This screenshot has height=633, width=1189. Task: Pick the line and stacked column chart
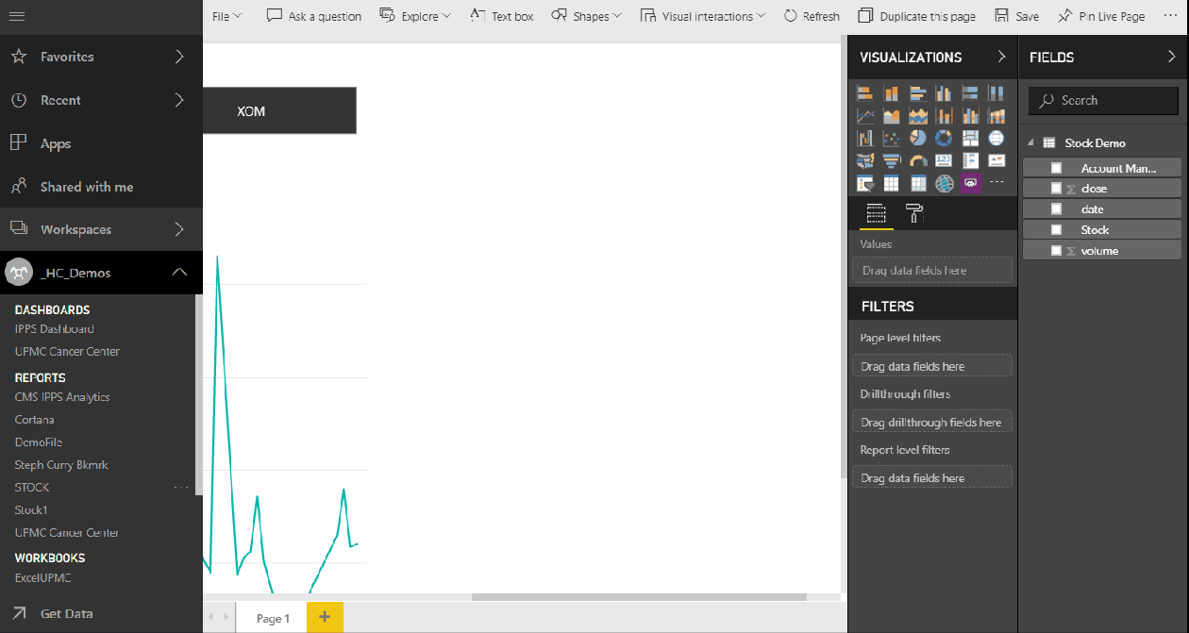(x=944, y=115)
